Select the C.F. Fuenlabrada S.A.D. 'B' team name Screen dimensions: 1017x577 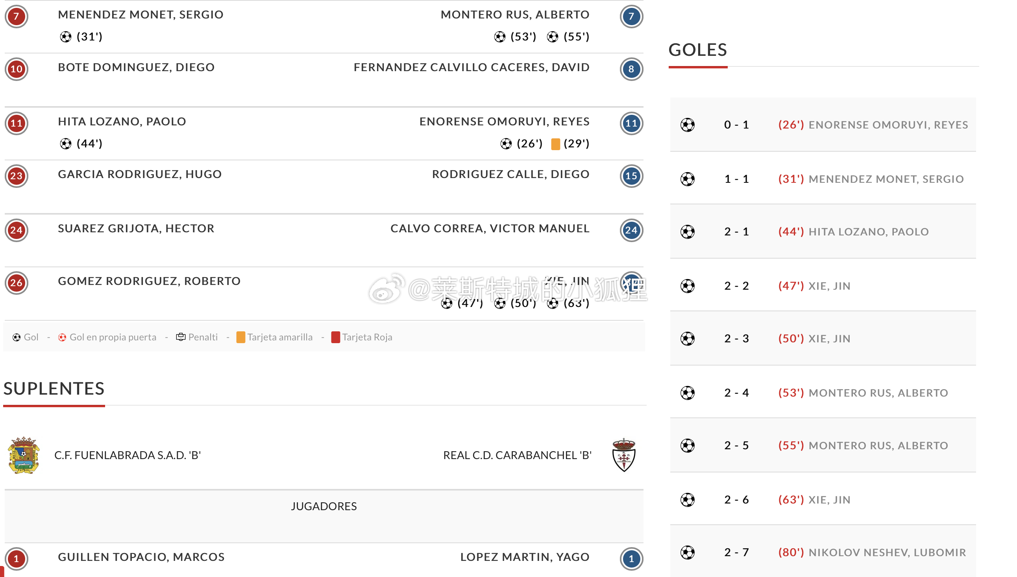coord(128,455)
